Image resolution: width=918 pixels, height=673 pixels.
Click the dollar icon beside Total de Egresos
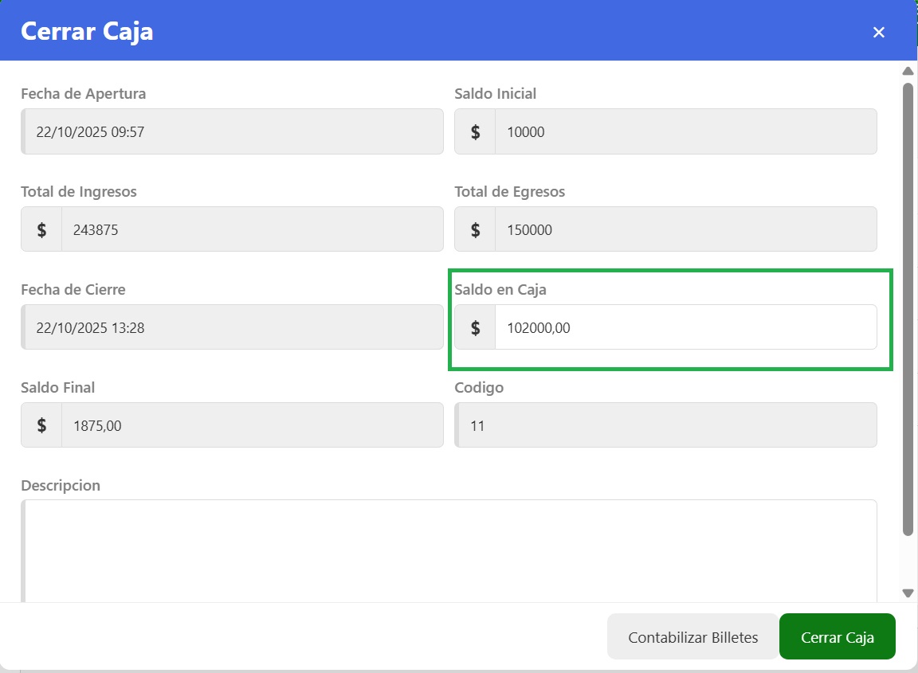[x=476, y=230]
